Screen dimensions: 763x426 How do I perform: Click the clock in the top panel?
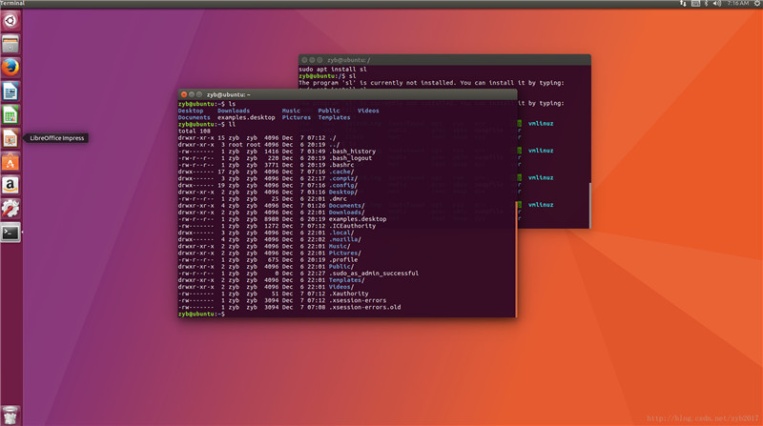(x=735, y=4)
